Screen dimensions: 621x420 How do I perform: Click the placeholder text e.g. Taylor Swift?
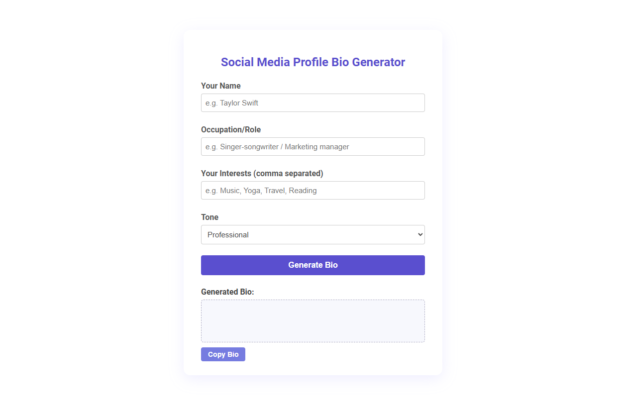click(x=232, y=103)
